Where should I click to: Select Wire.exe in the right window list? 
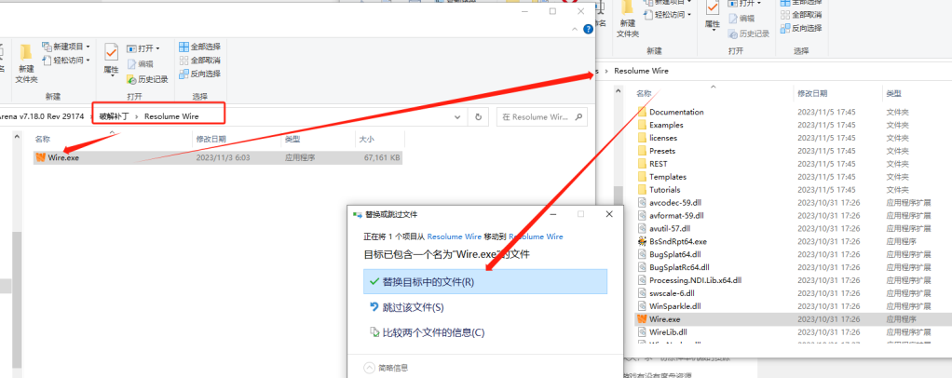tap(667, 318)
